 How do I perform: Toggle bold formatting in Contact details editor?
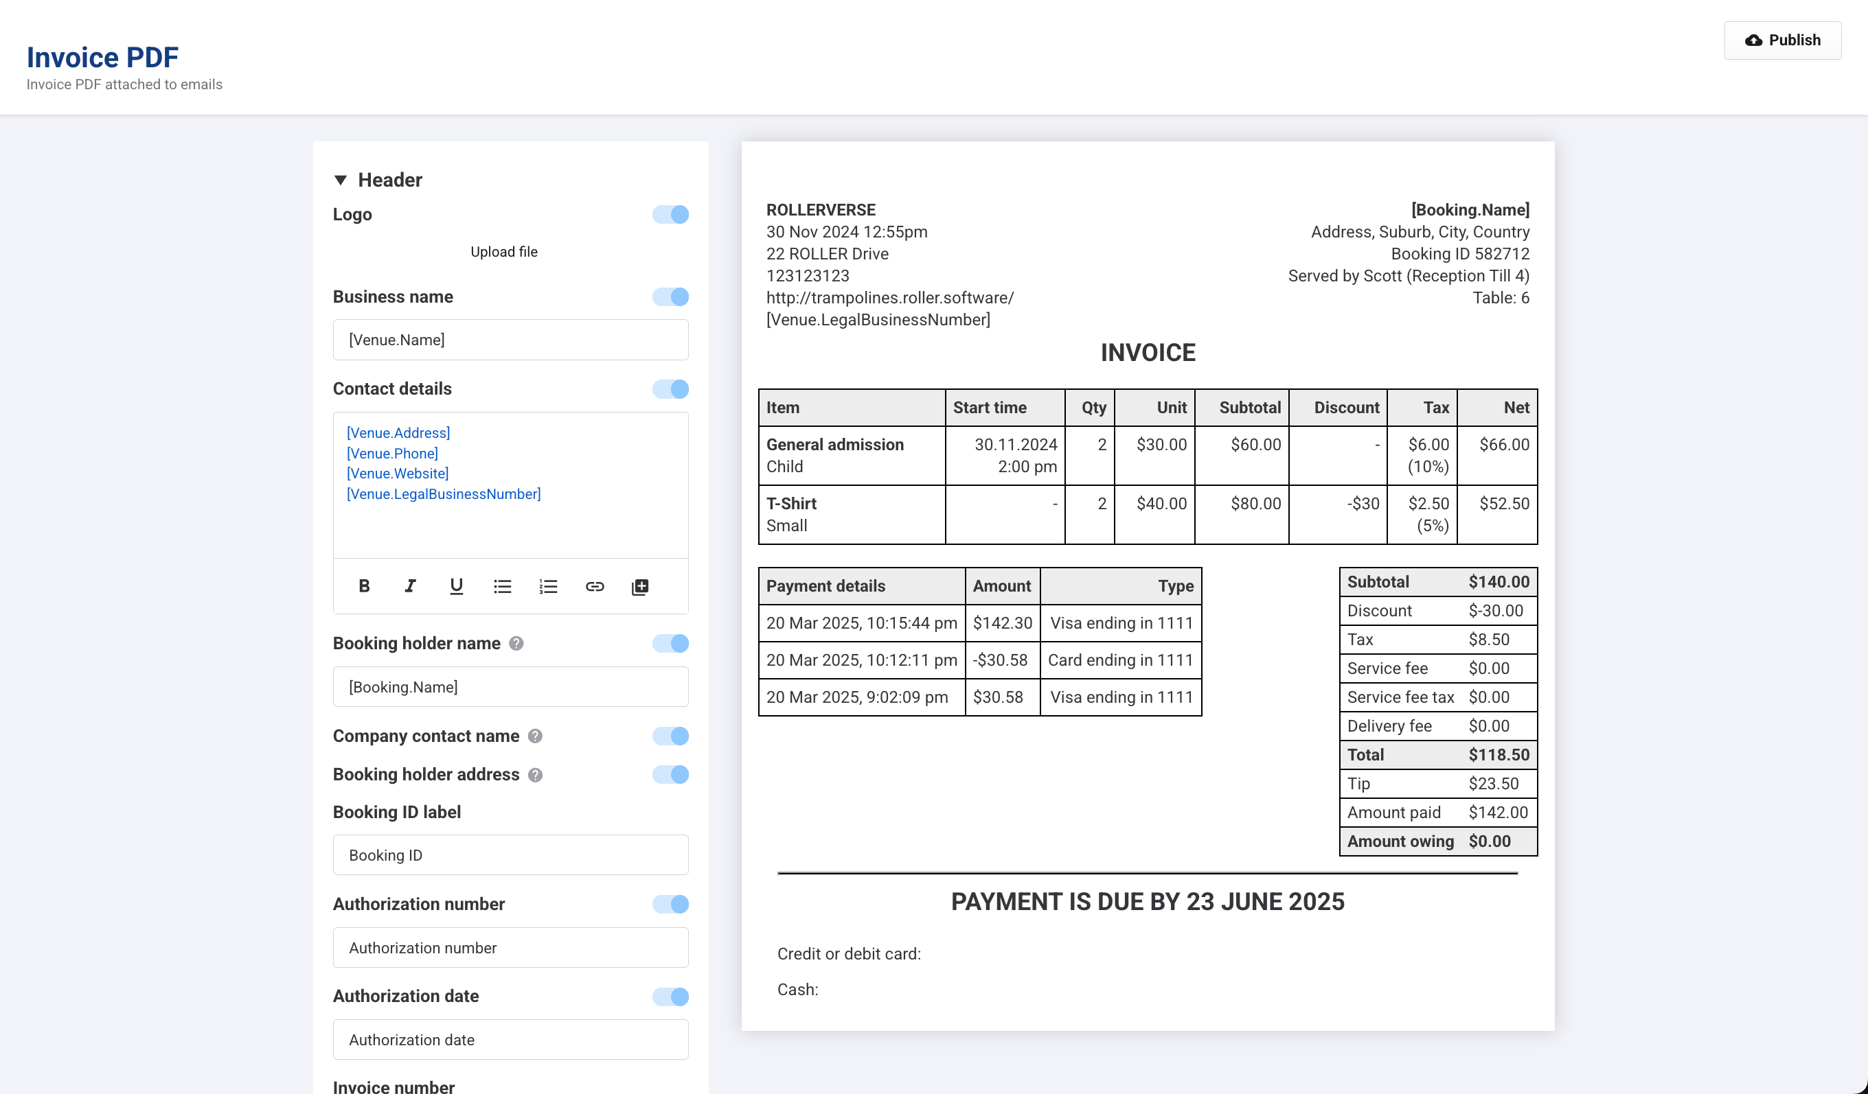point(364,587)
